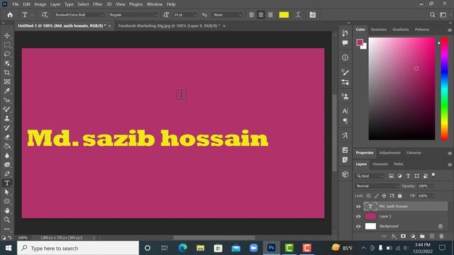Toggle text orientation in options bar
454x255 pixels.
[44, 15]
